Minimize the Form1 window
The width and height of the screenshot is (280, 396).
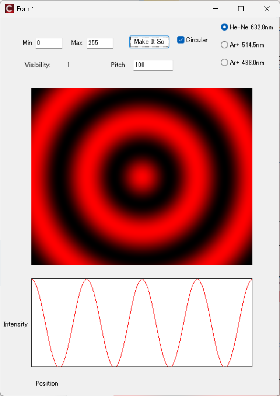tap(216, 9)
